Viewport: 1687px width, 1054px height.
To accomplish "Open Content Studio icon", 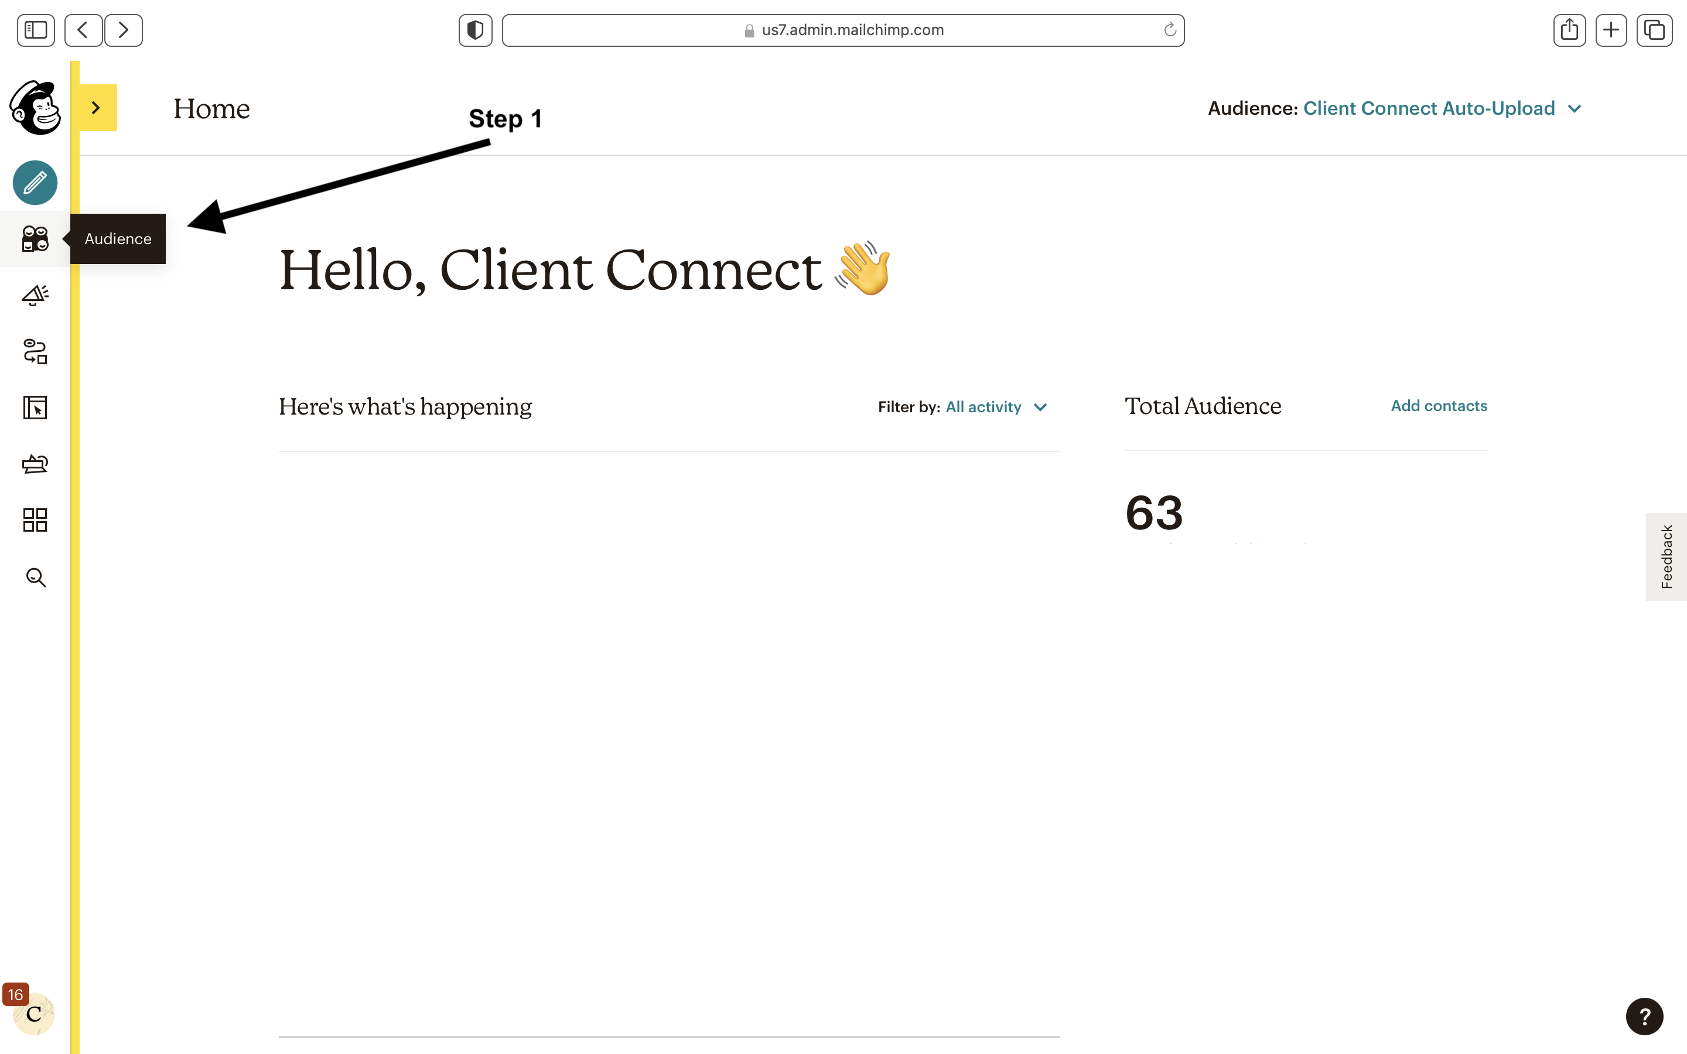I will (35, 464).
